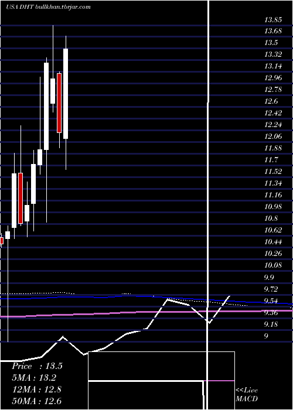Click the 11.7 price axis label
293x410 pixels.
click(271, 160)
